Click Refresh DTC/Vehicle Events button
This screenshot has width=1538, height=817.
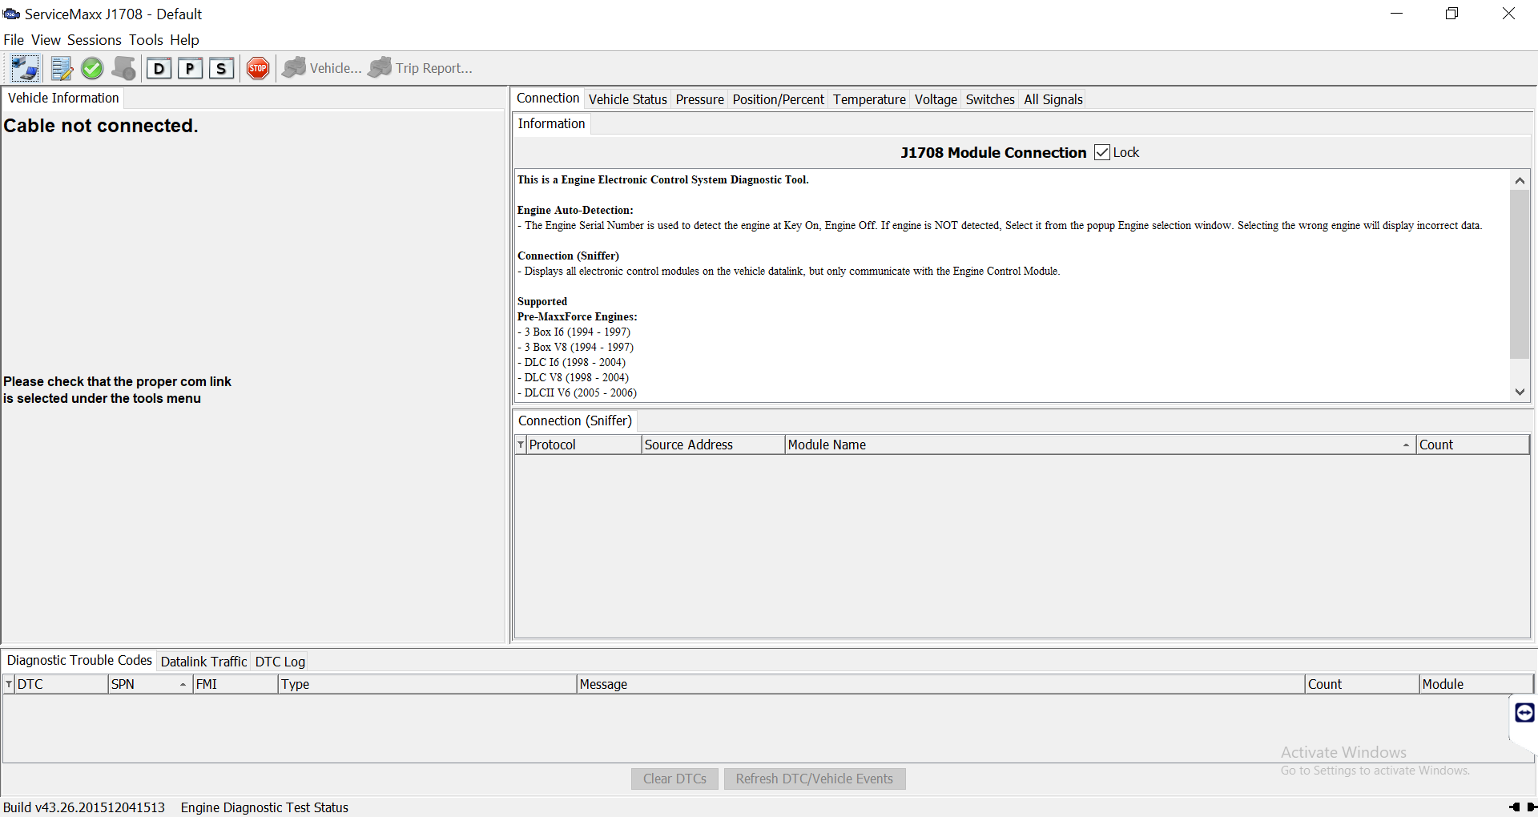[815, 779]
